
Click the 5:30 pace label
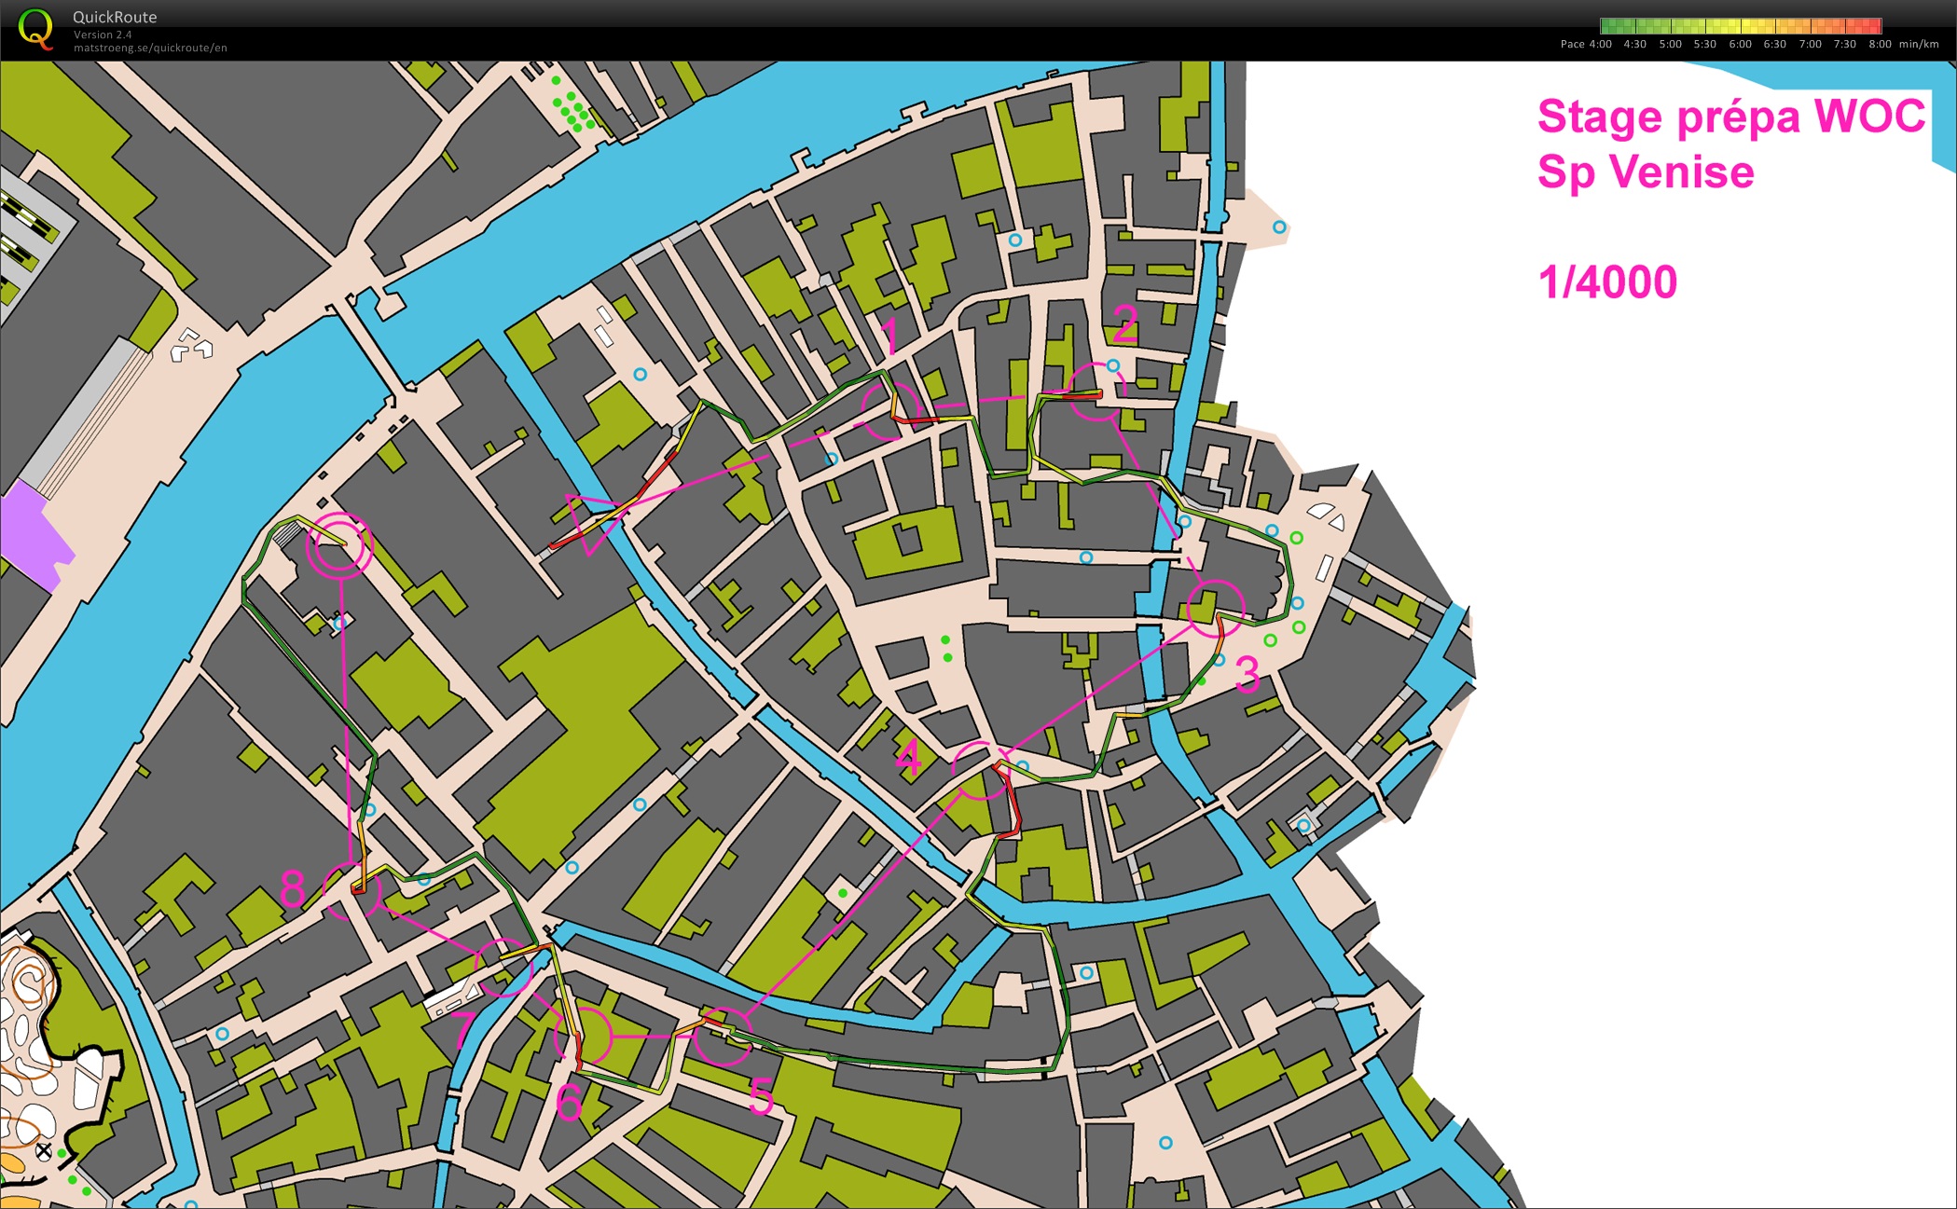click(x=1704, y=44)
